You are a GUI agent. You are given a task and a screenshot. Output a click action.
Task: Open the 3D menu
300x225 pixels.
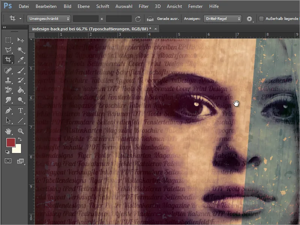[157, 6]
